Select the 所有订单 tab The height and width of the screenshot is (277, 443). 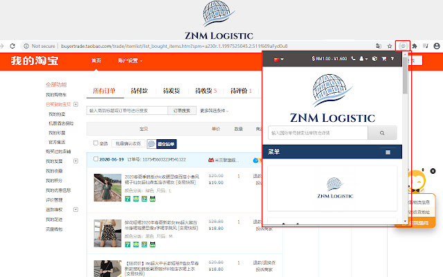[x=105, y=91]
